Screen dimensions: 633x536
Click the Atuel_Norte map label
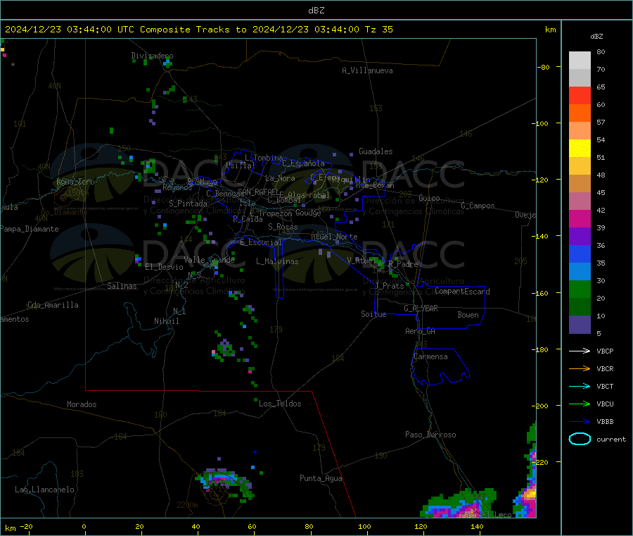(334, 237)
